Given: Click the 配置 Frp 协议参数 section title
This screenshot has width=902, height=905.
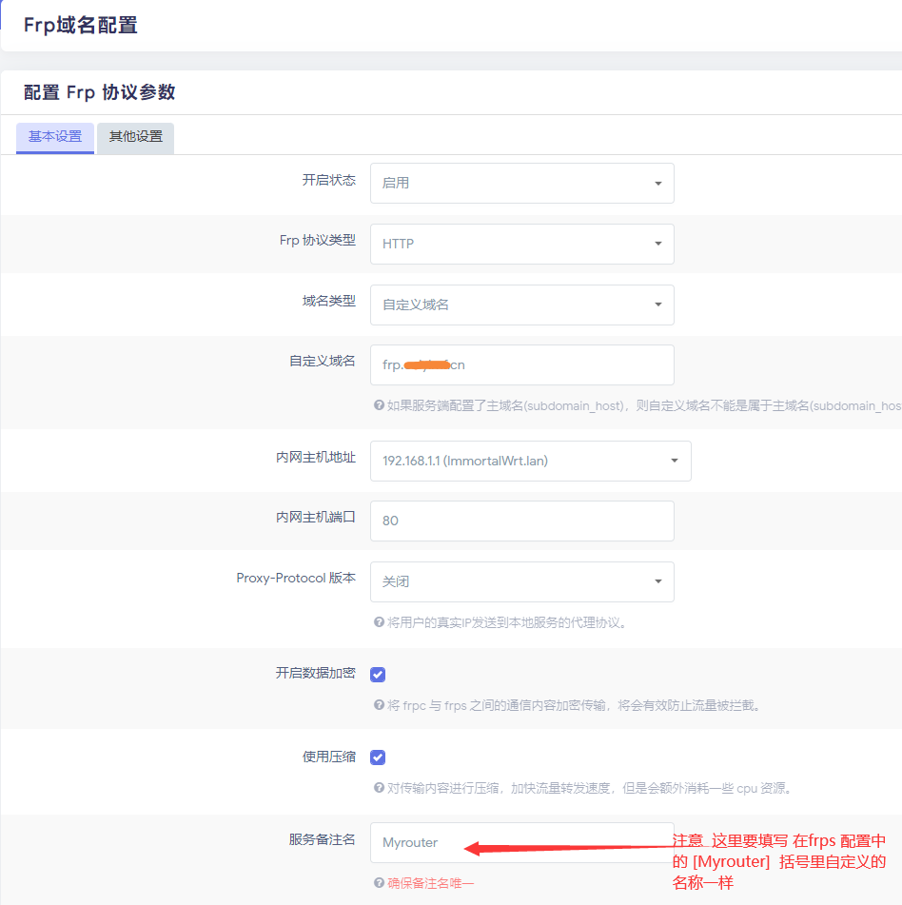Looking at the screenshot, I should [x=99, y=92].
